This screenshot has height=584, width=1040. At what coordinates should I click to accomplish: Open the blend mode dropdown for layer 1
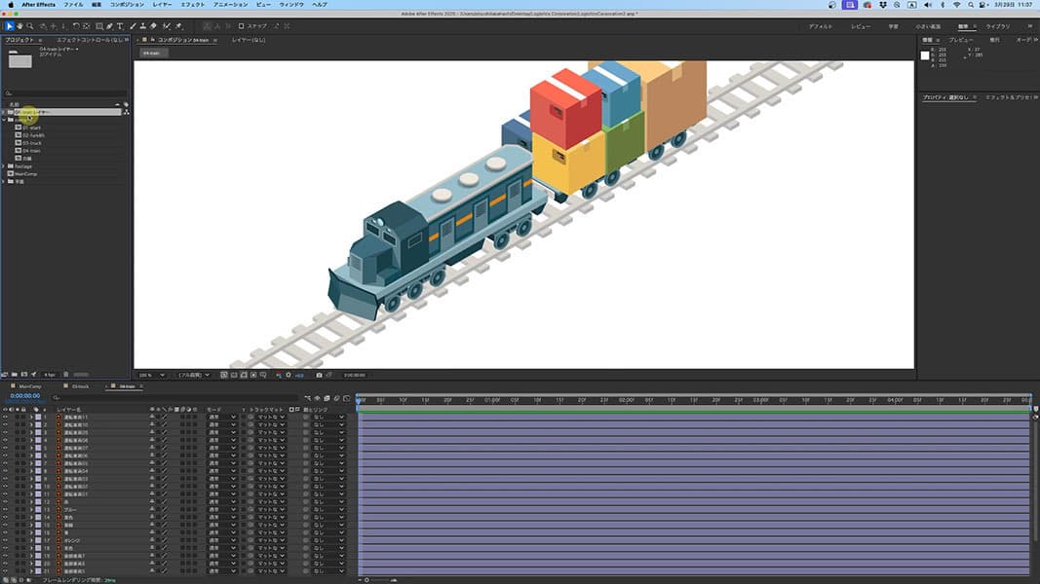[221, 418]
